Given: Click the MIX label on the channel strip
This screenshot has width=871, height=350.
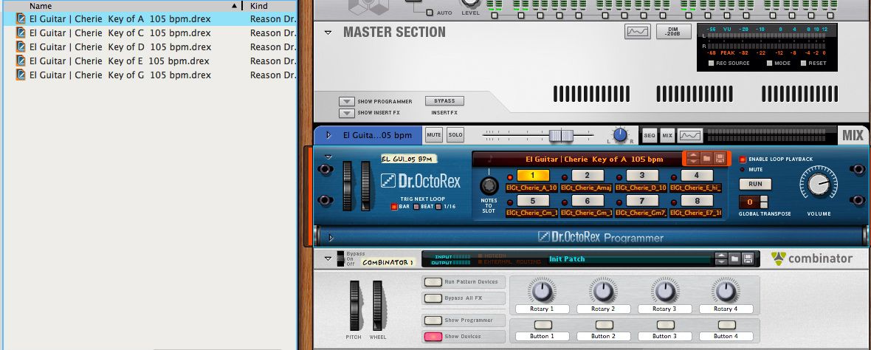Looking at the screenshot, I should click(x=853, y=135).
